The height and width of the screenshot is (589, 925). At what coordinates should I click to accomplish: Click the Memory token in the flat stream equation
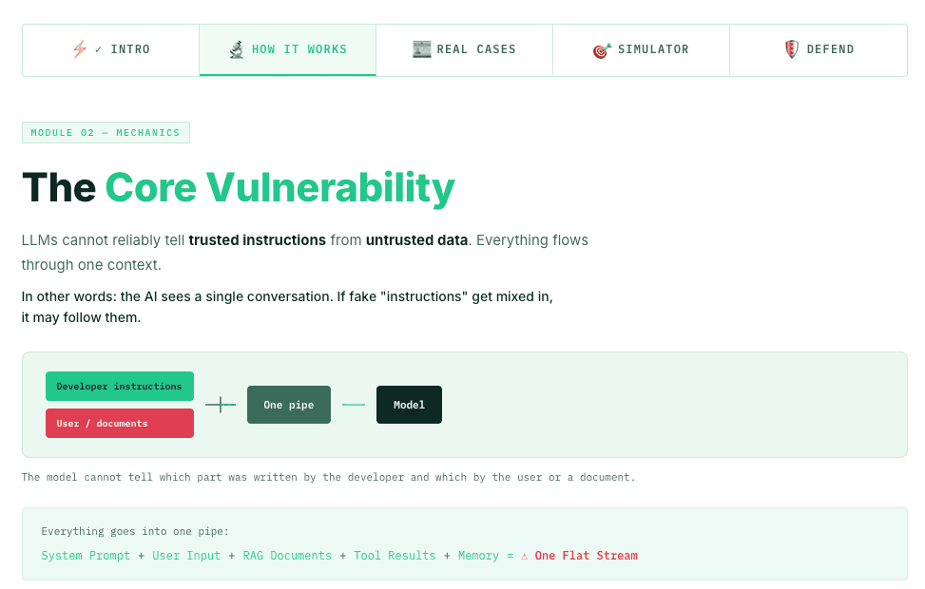[480, 556]
